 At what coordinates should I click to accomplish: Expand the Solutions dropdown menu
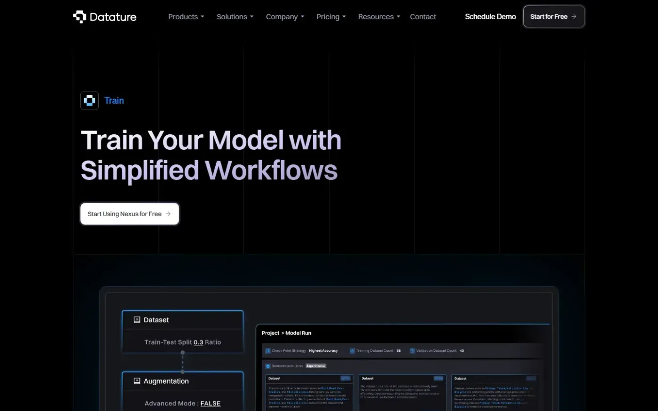pos(235,16)
